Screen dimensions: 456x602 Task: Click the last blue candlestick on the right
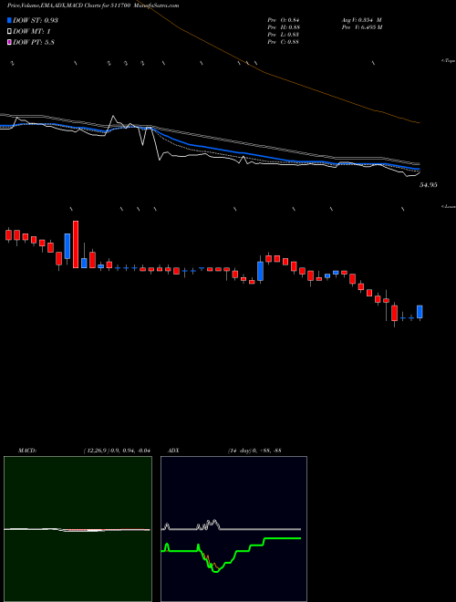420,312
